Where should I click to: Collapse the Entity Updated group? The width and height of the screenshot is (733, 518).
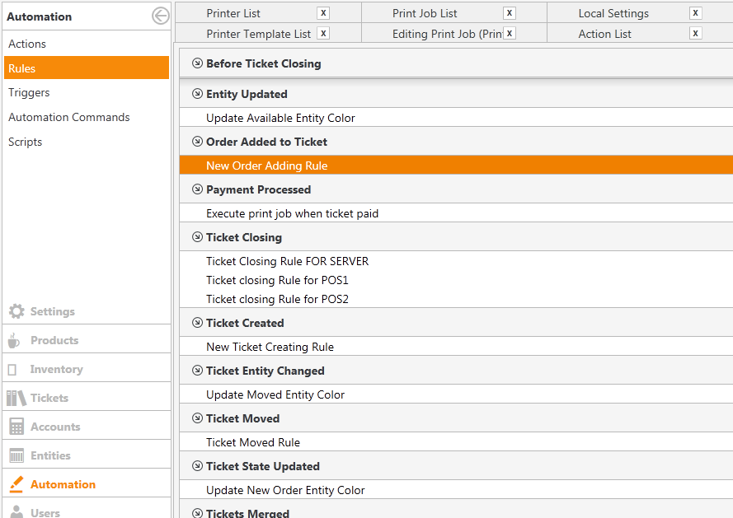(197, 94)
